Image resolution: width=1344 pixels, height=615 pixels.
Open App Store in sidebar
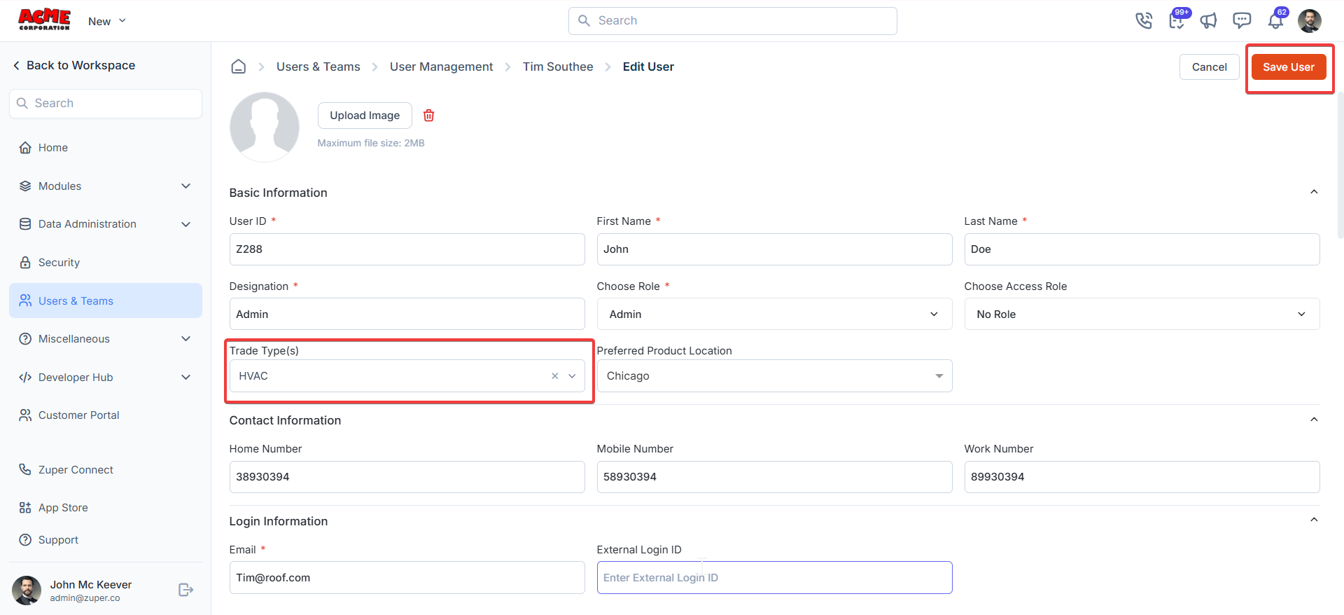click(105, 508)
